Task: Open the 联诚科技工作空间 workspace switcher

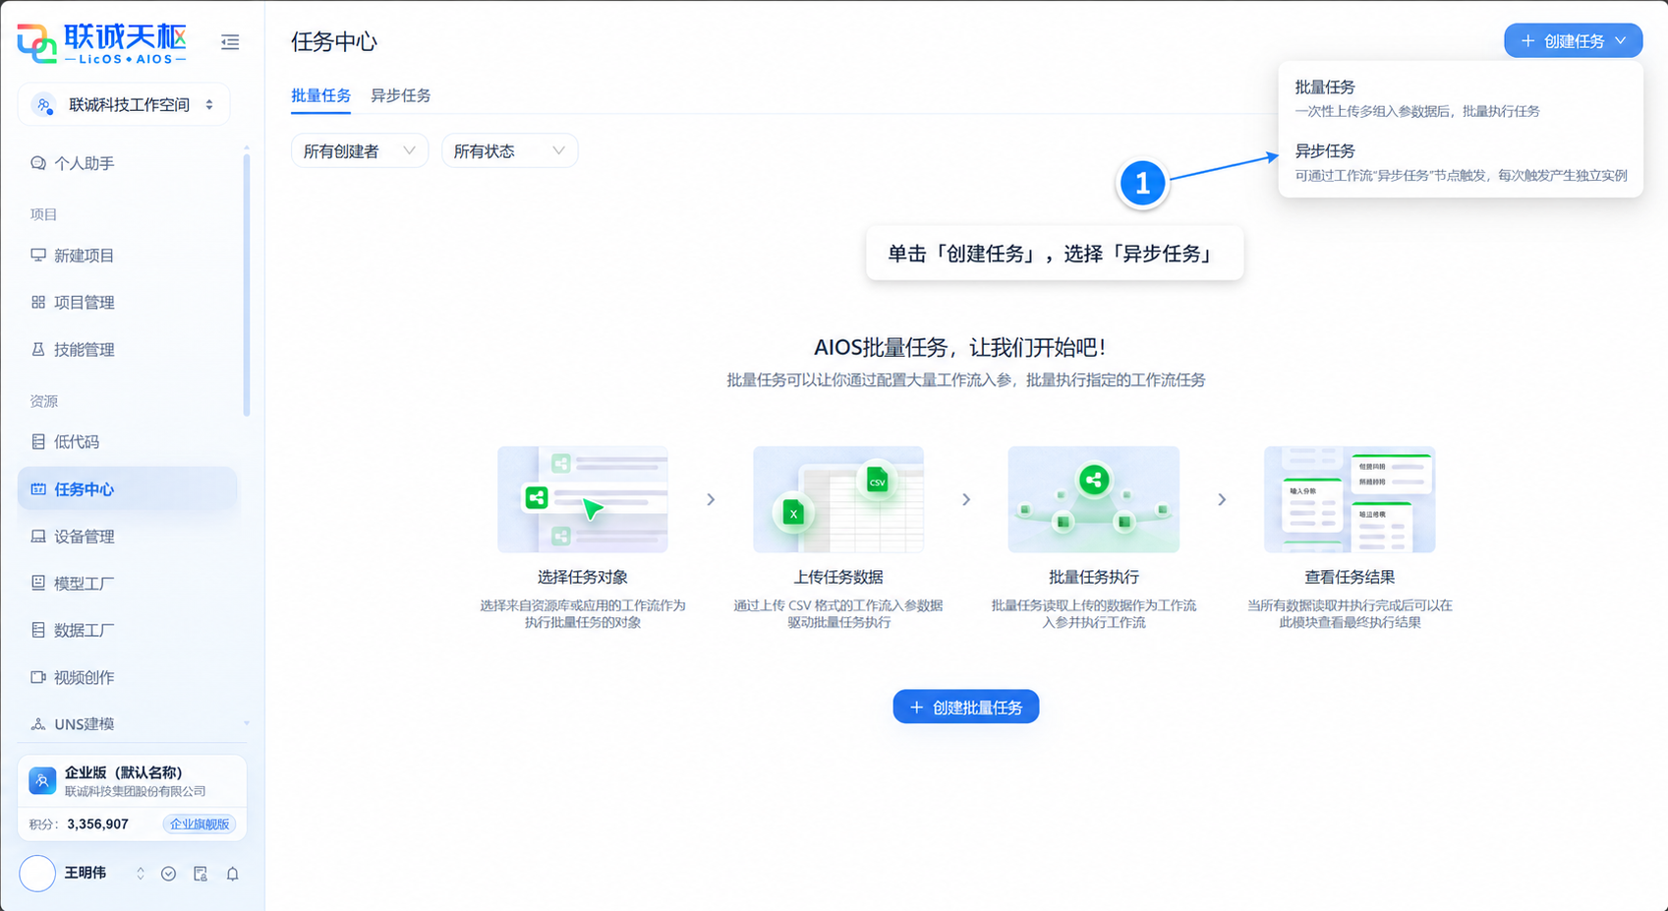Action: pyautogui.click(x=124, y=105)
